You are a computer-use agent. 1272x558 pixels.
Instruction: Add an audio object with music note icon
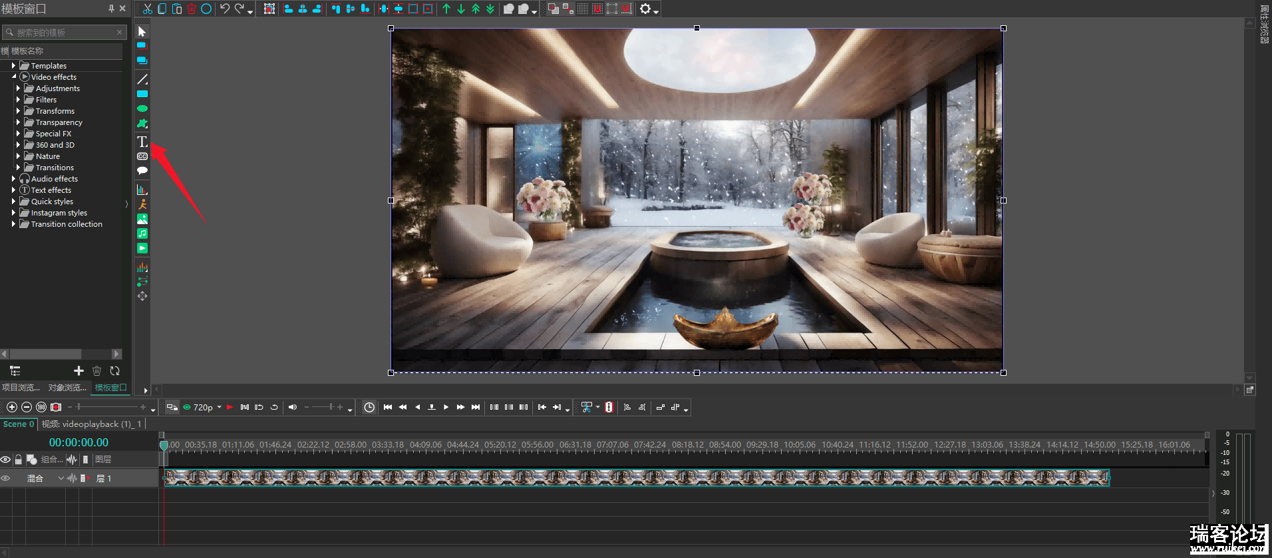tap(142, 233)
